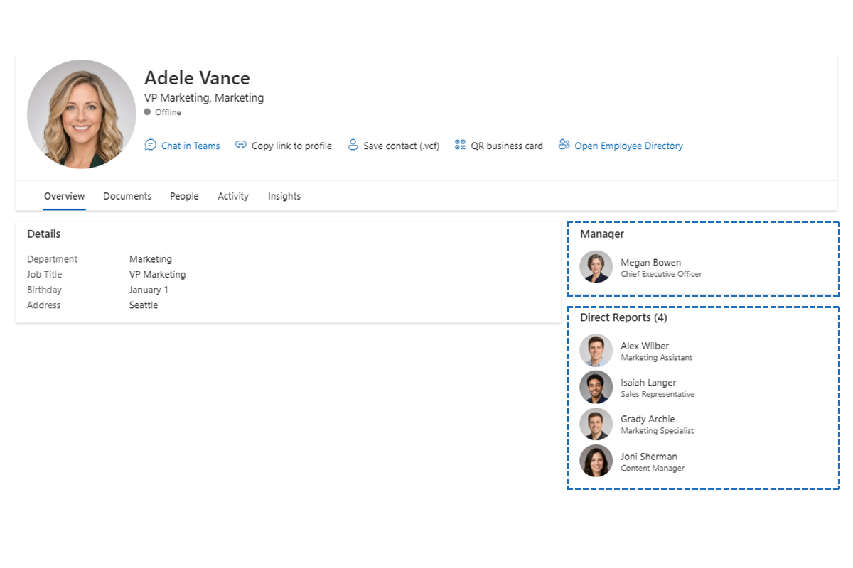The height and width of the screenshot is (568, 853).
Task: Click 'Content Manager' title text
Action: (x=653, y=469)
